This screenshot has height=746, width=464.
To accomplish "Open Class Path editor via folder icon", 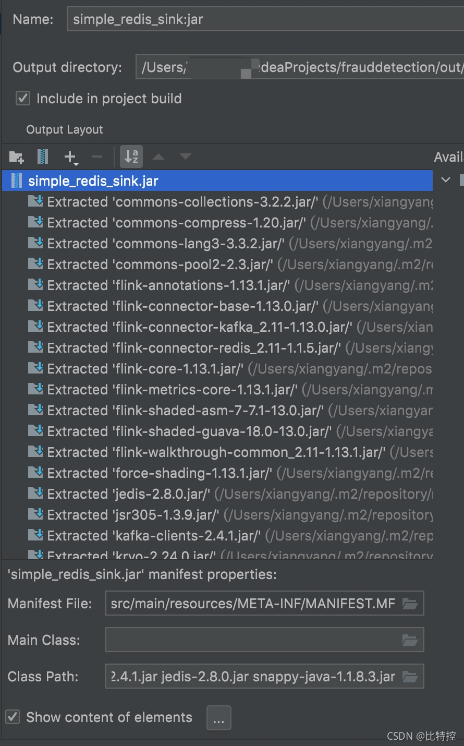I will tap(410, 677).
